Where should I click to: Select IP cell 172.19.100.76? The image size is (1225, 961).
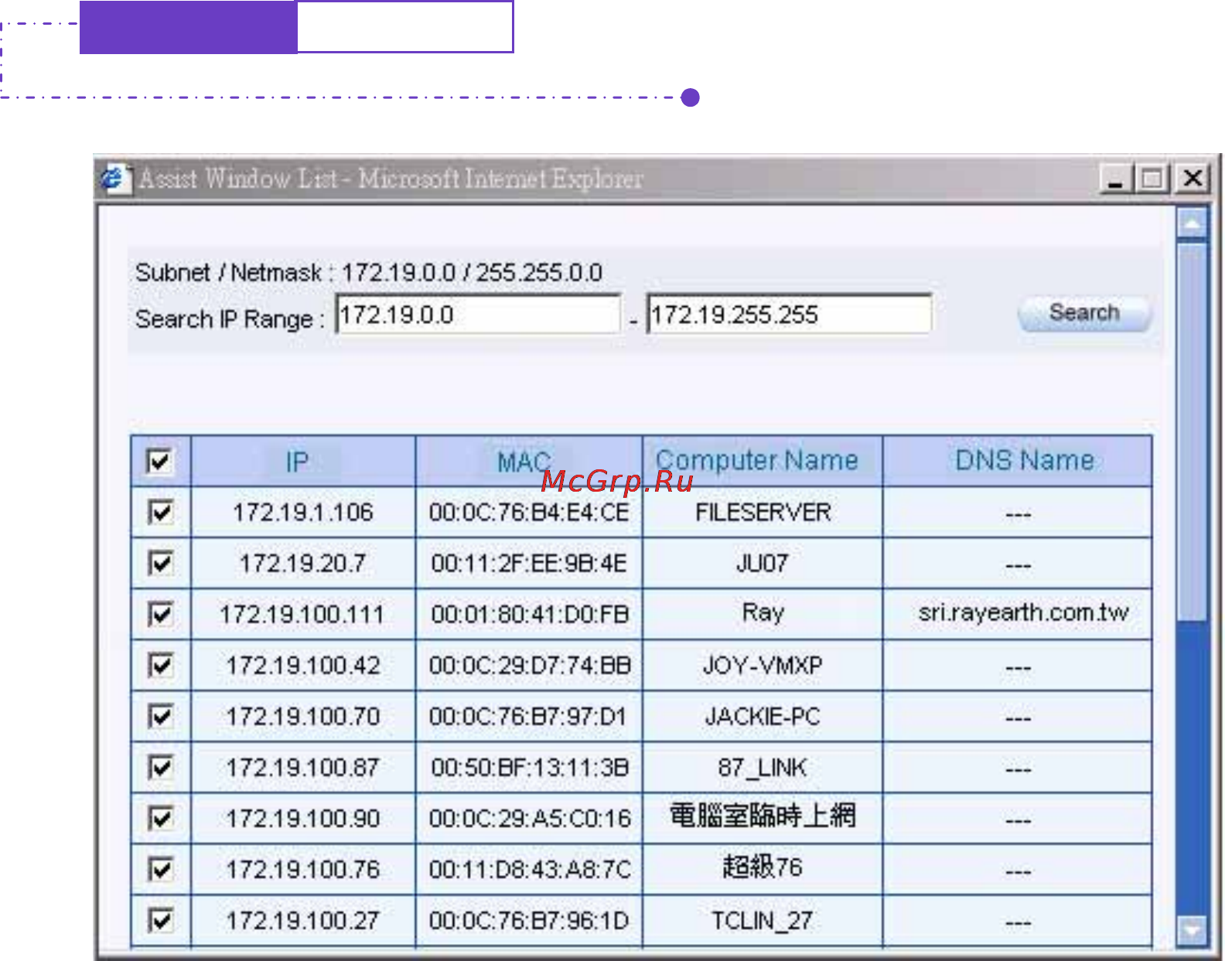click(x=303, y=870)
